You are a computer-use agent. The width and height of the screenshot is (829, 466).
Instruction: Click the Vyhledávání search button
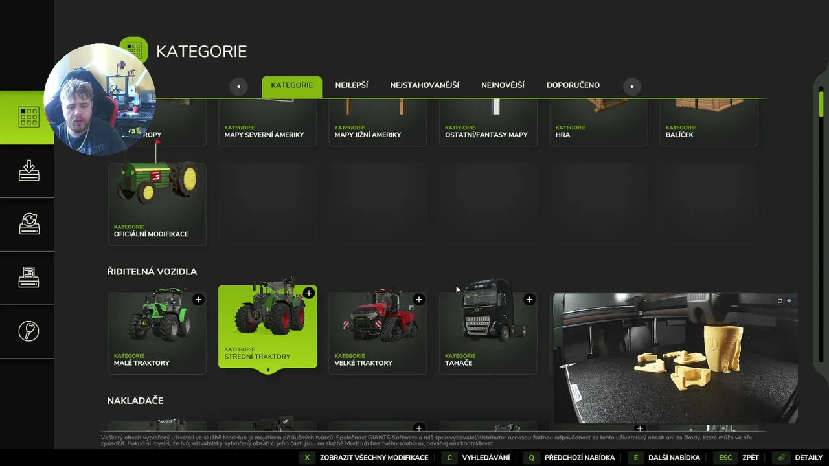(x=477, y=458)
